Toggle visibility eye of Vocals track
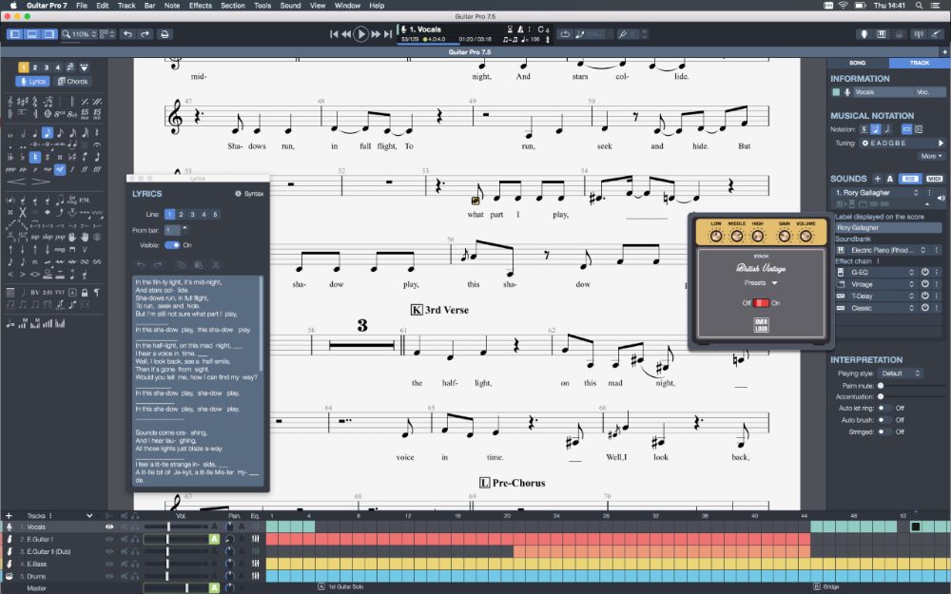This screenshot has width=951, height=594. 109,527
